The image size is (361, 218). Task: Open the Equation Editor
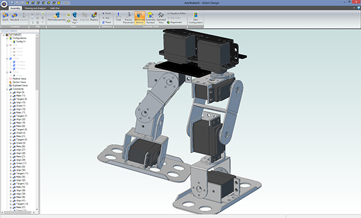[176, 13]
